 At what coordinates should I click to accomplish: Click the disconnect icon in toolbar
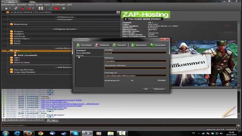(16, 8)
